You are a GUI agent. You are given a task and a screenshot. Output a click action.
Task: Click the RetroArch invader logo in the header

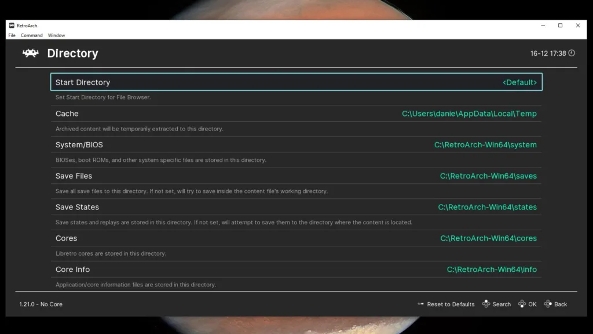coord(31,53)
